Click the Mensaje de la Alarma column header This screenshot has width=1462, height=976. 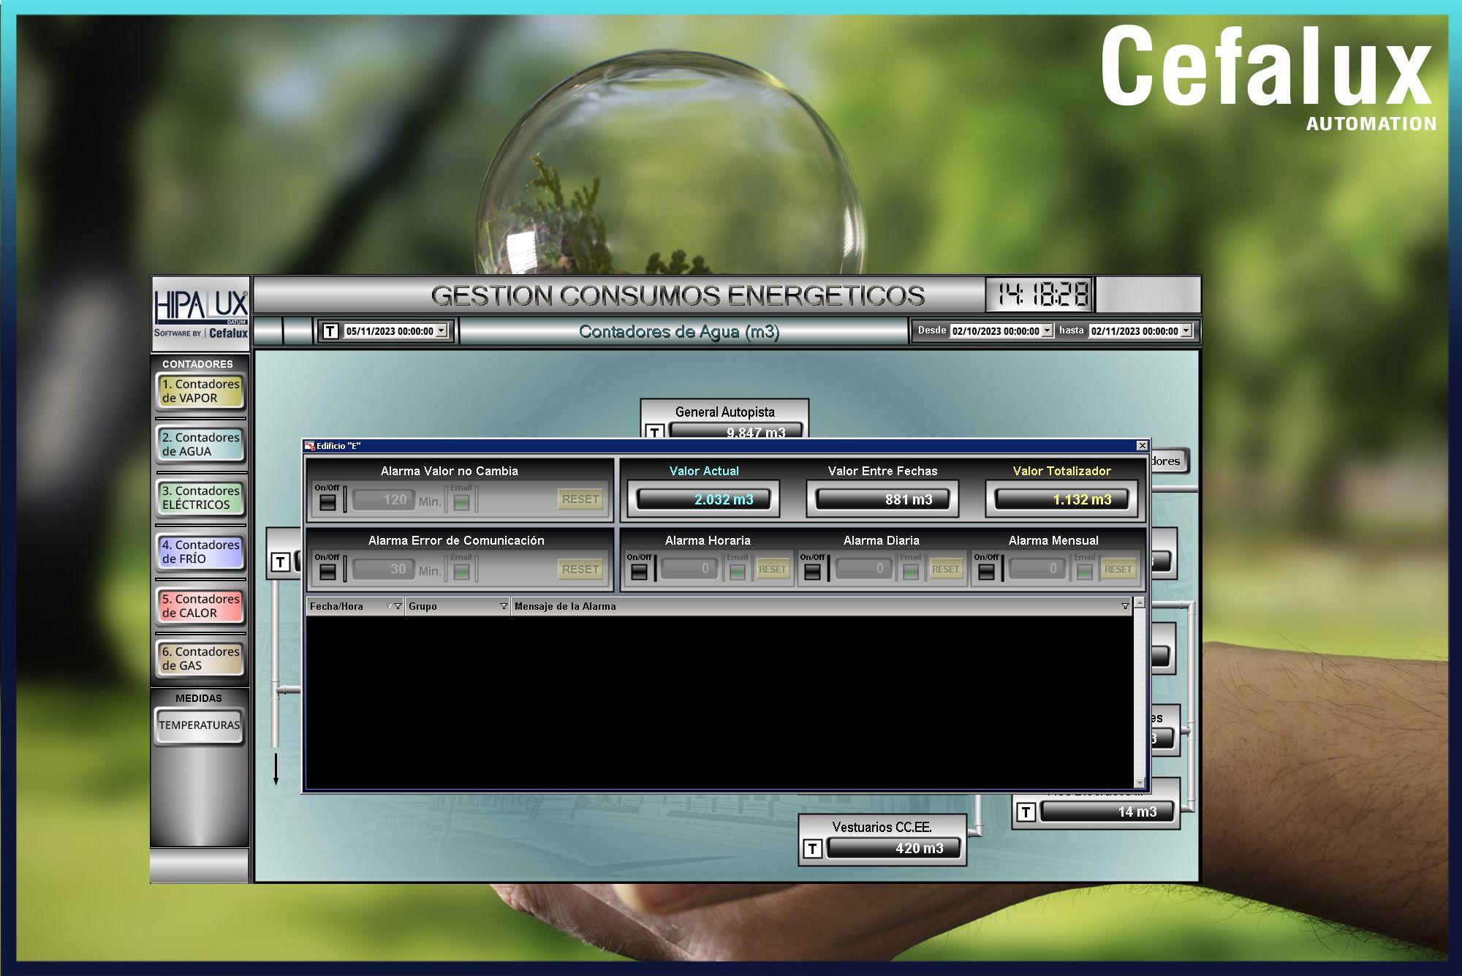[821, 606]
